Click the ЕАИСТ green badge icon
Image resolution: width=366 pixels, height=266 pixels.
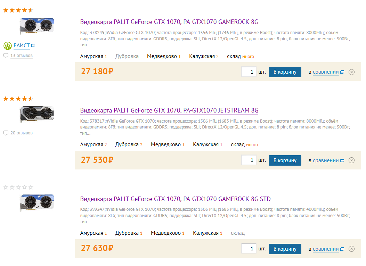pos(8,45)
